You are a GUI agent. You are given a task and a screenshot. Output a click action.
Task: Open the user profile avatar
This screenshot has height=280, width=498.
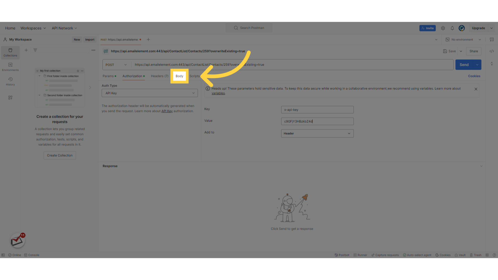462,28
